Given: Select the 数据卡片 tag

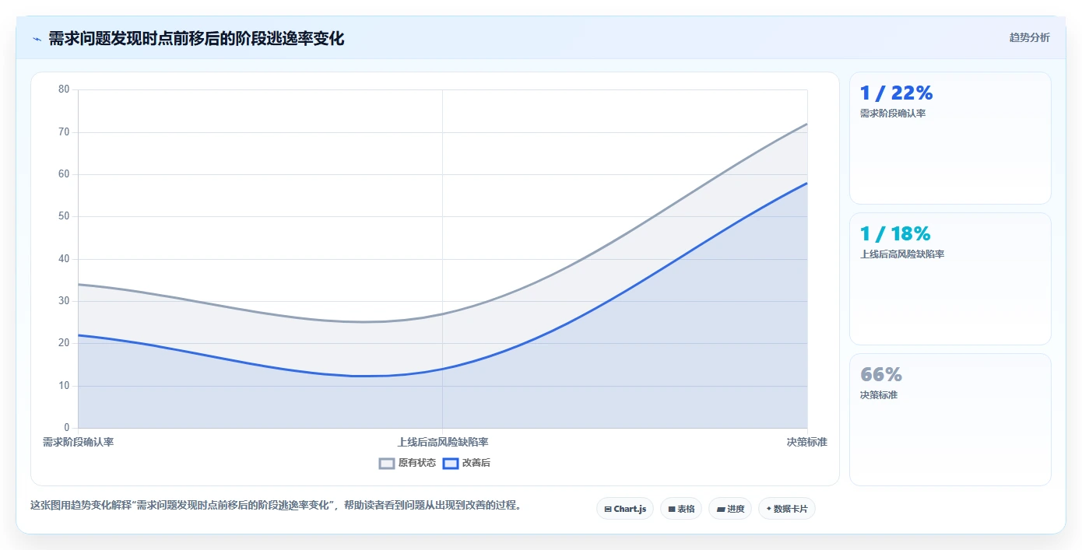Looking at the screenshot, I should pos(787,509).
